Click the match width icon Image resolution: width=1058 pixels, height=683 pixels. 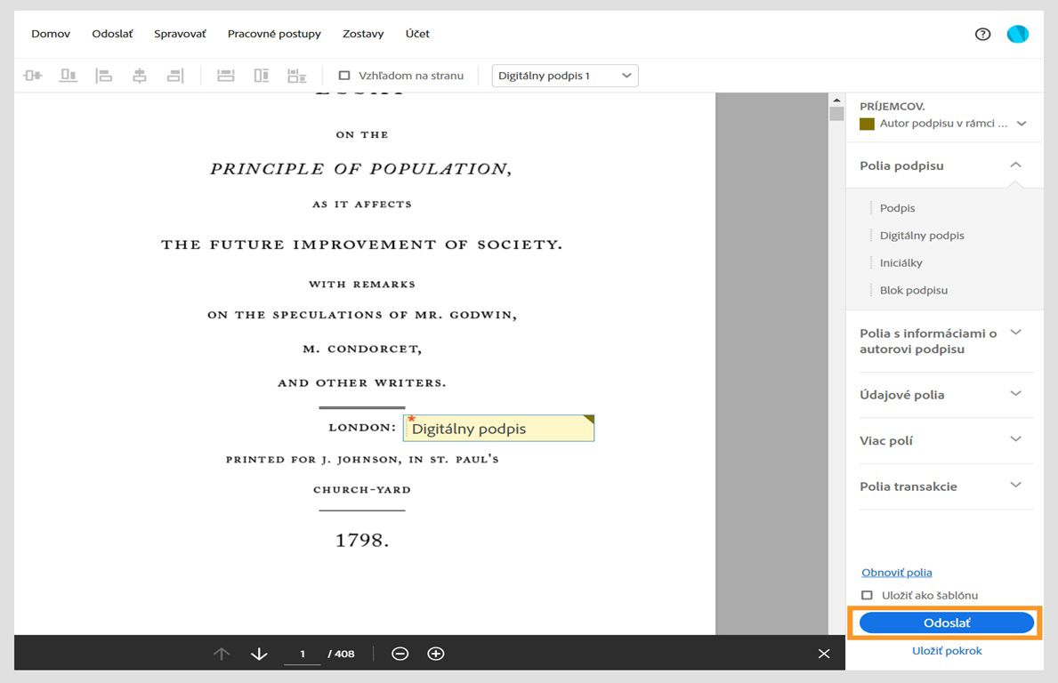coord(225,76)
